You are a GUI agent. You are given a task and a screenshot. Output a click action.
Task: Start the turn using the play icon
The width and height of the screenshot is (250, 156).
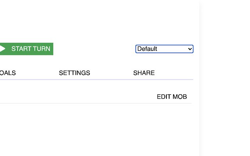click(x=2, y=49)
